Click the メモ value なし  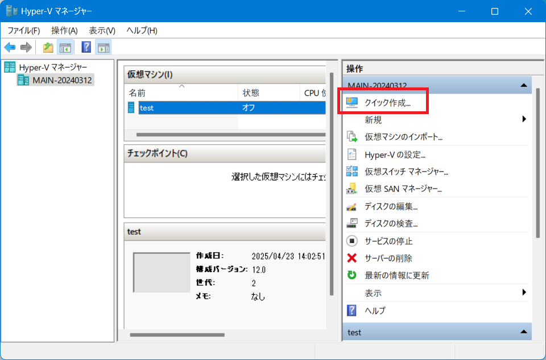pos(258,296)
